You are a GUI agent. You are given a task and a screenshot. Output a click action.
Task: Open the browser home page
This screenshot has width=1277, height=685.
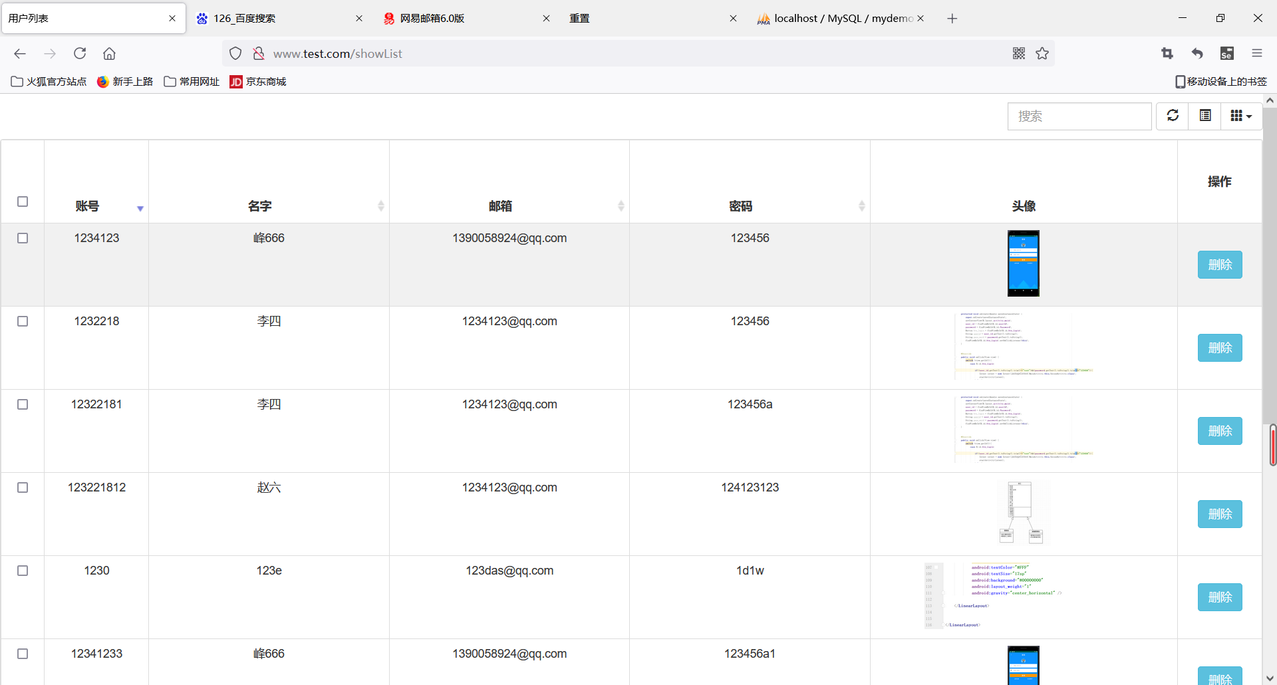[x=109, y=54]
